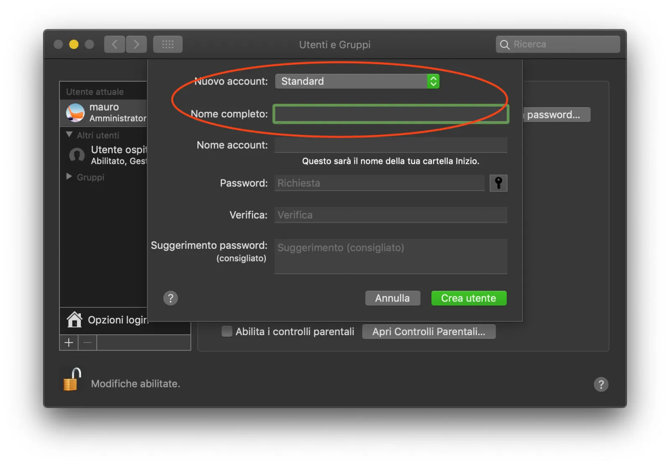Click the Password field
The height and width of the screenshot is (465, 670).
coord(379,183)
